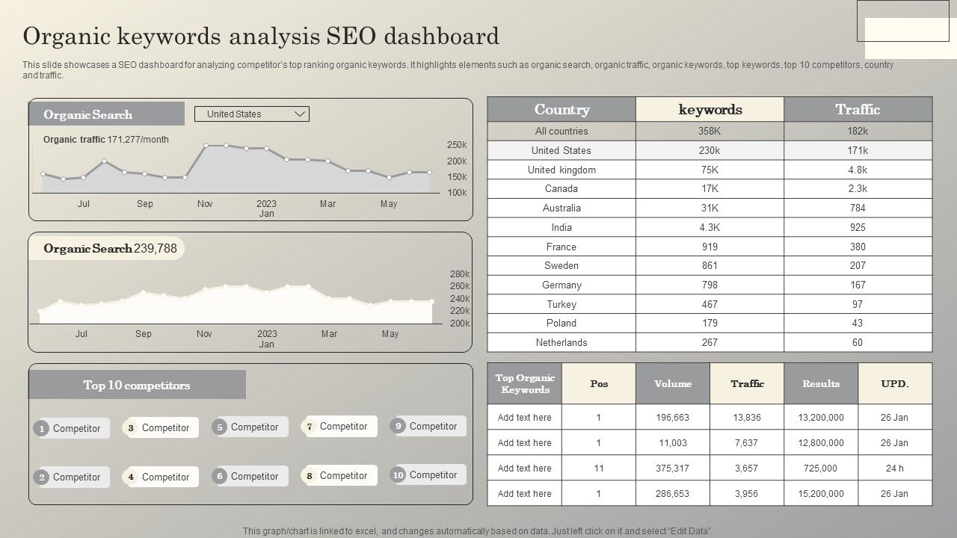
Task: Click the Top Organic Keywords header
Action: coord(525,383)
